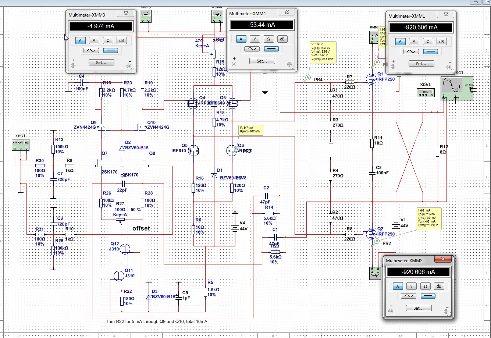
Task: Select the R24 47Ω potentiometer
Action: click(214, 54)
